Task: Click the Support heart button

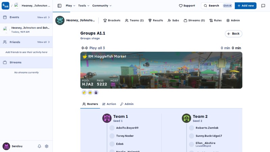Action: click(x=187, y=6)
